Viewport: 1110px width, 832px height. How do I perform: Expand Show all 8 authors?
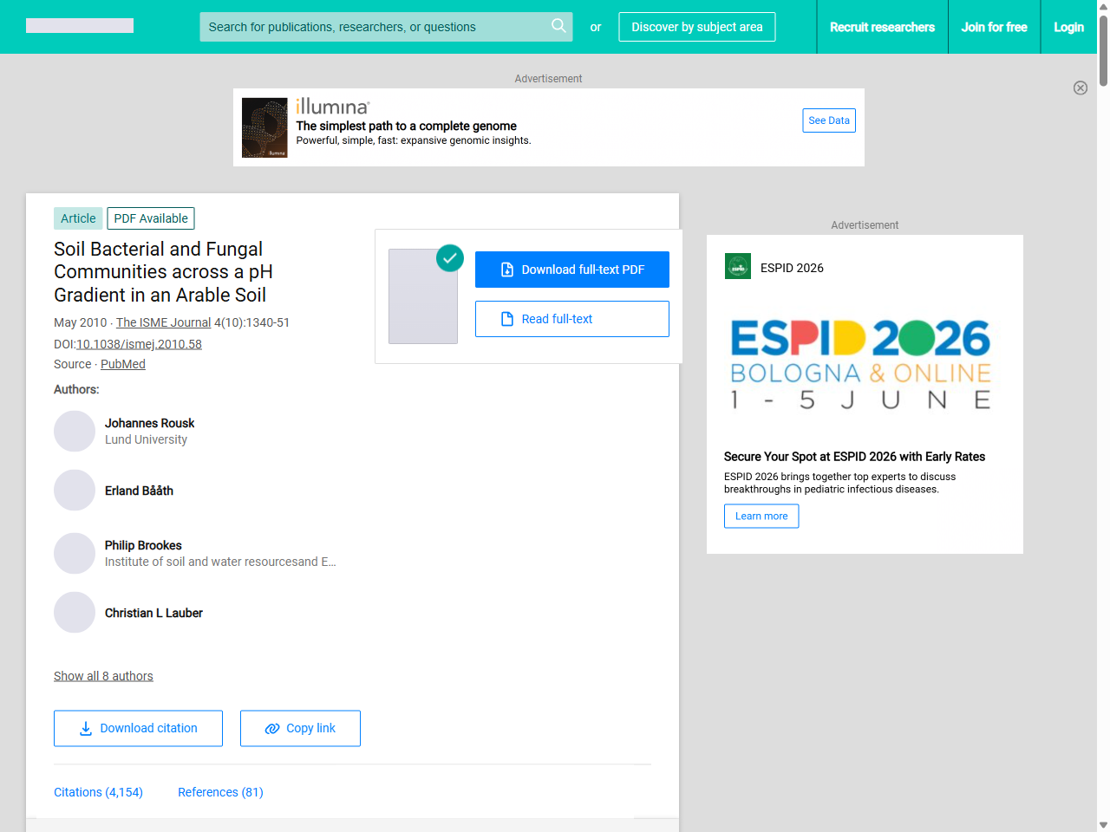click(103, 676)
